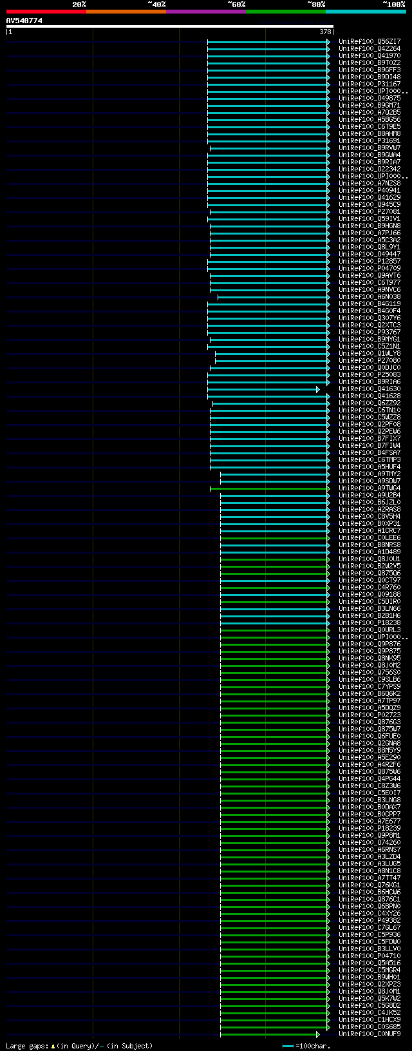Screen dimensions: 412x1051
Task: Select the UniRef100_Q8NK95 label
Action: 370,658
